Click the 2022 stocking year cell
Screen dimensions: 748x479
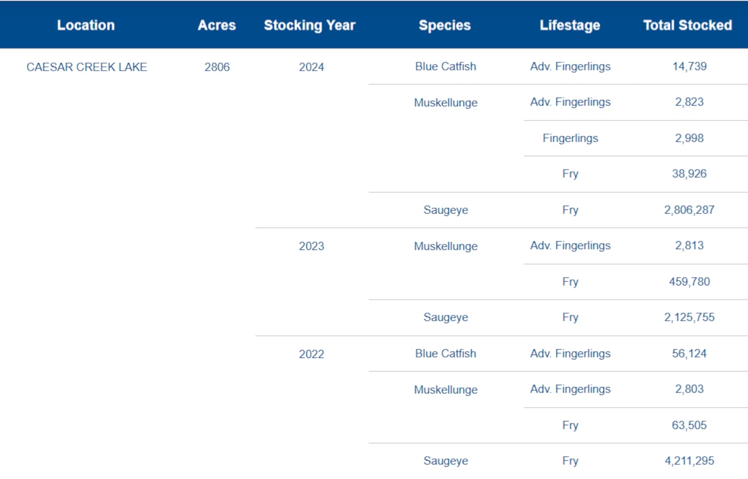(x=311, y=354)
